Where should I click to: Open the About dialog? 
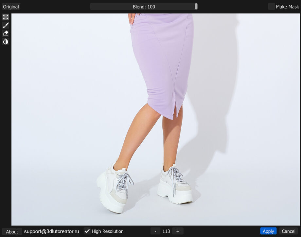tap(12, 231)
